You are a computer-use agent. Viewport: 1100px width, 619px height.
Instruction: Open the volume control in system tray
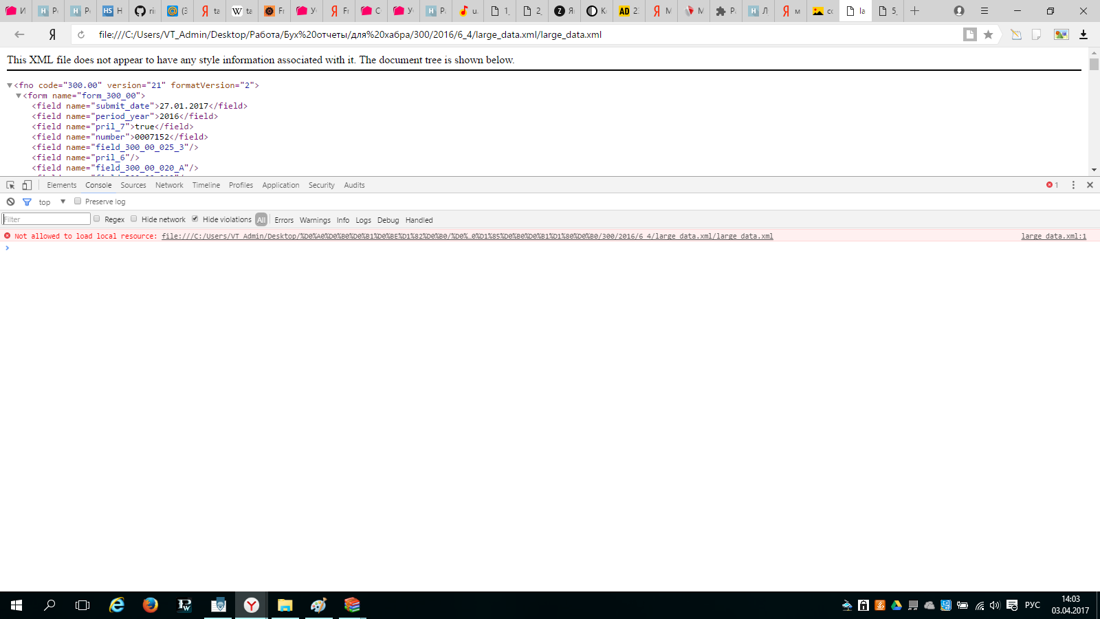(x=995, y=605)
